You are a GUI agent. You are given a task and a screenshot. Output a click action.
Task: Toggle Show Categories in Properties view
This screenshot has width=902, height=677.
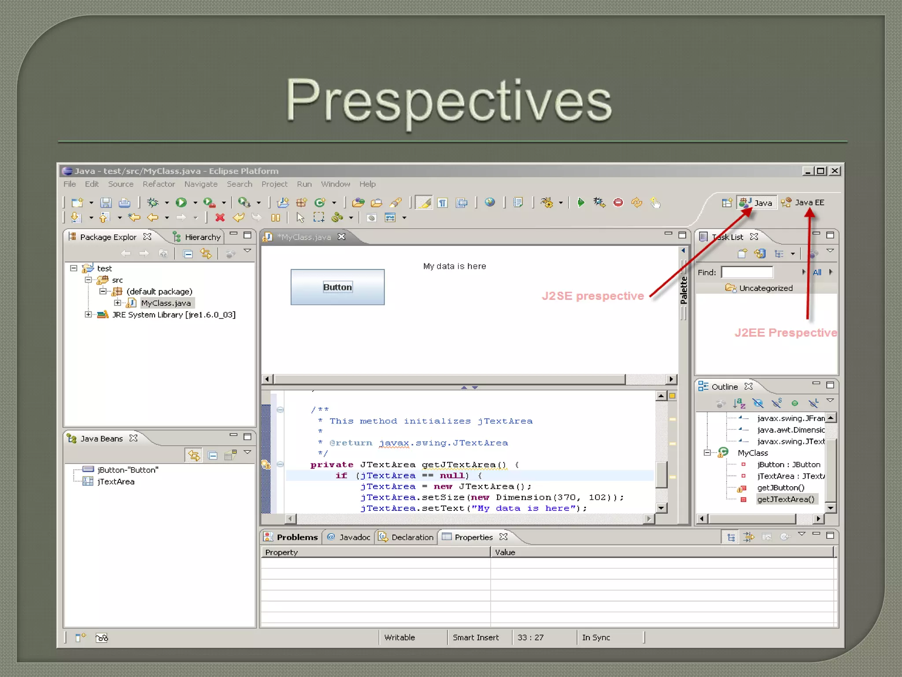[731, 537]
